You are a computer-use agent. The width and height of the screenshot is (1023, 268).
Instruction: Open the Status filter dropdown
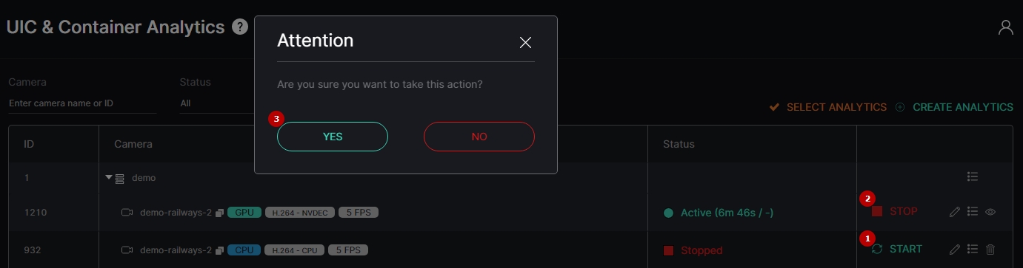pyautogui.click(x=216, y=103)
